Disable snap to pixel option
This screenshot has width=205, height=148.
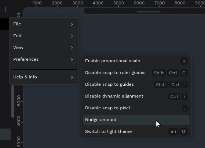point(136,108)
